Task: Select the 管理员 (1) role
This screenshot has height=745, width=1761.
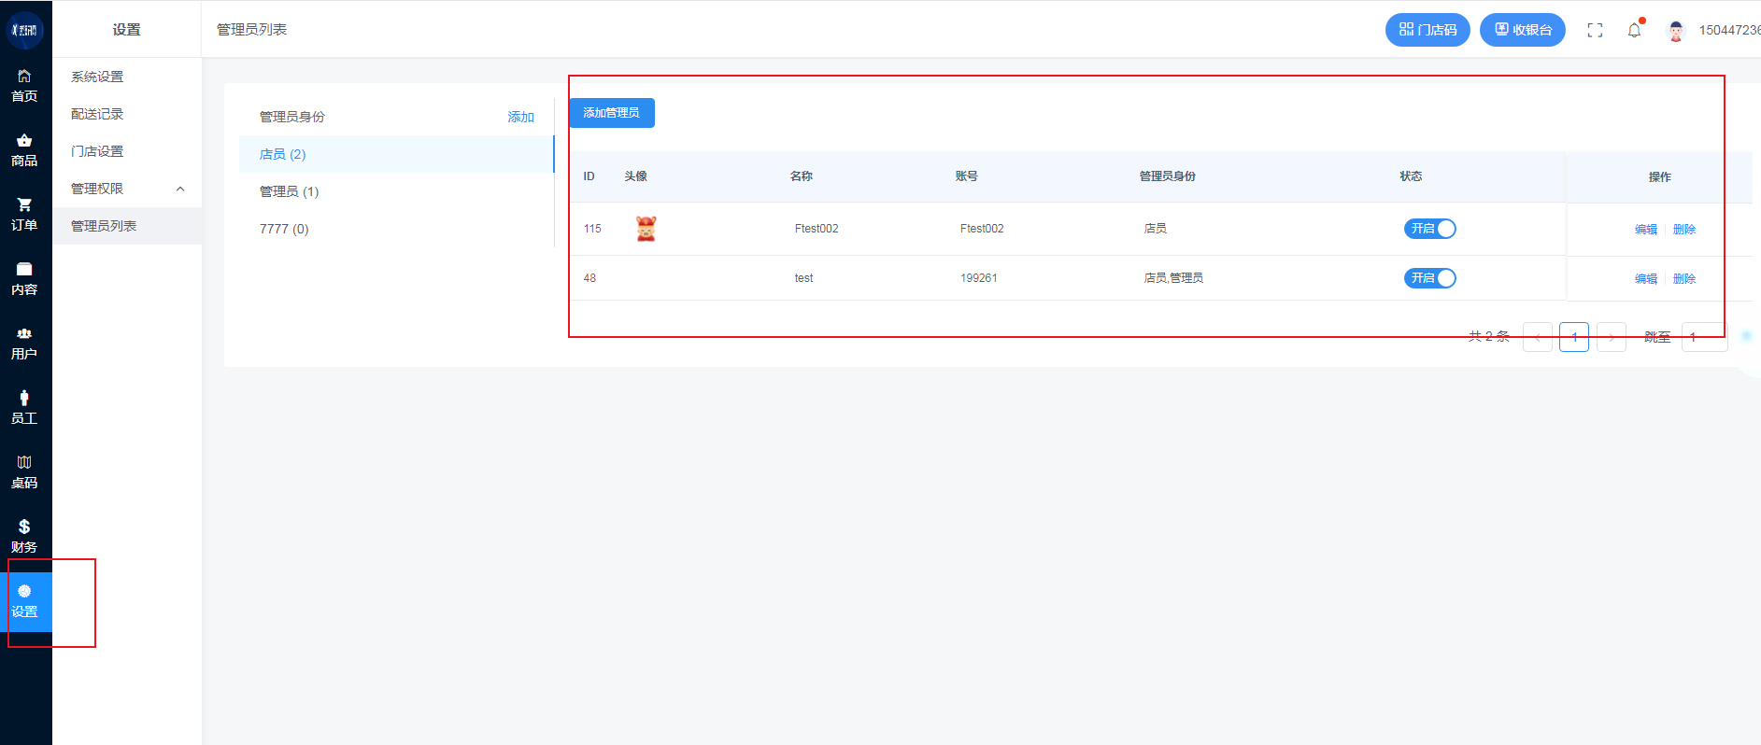Action: coord(396,191)
